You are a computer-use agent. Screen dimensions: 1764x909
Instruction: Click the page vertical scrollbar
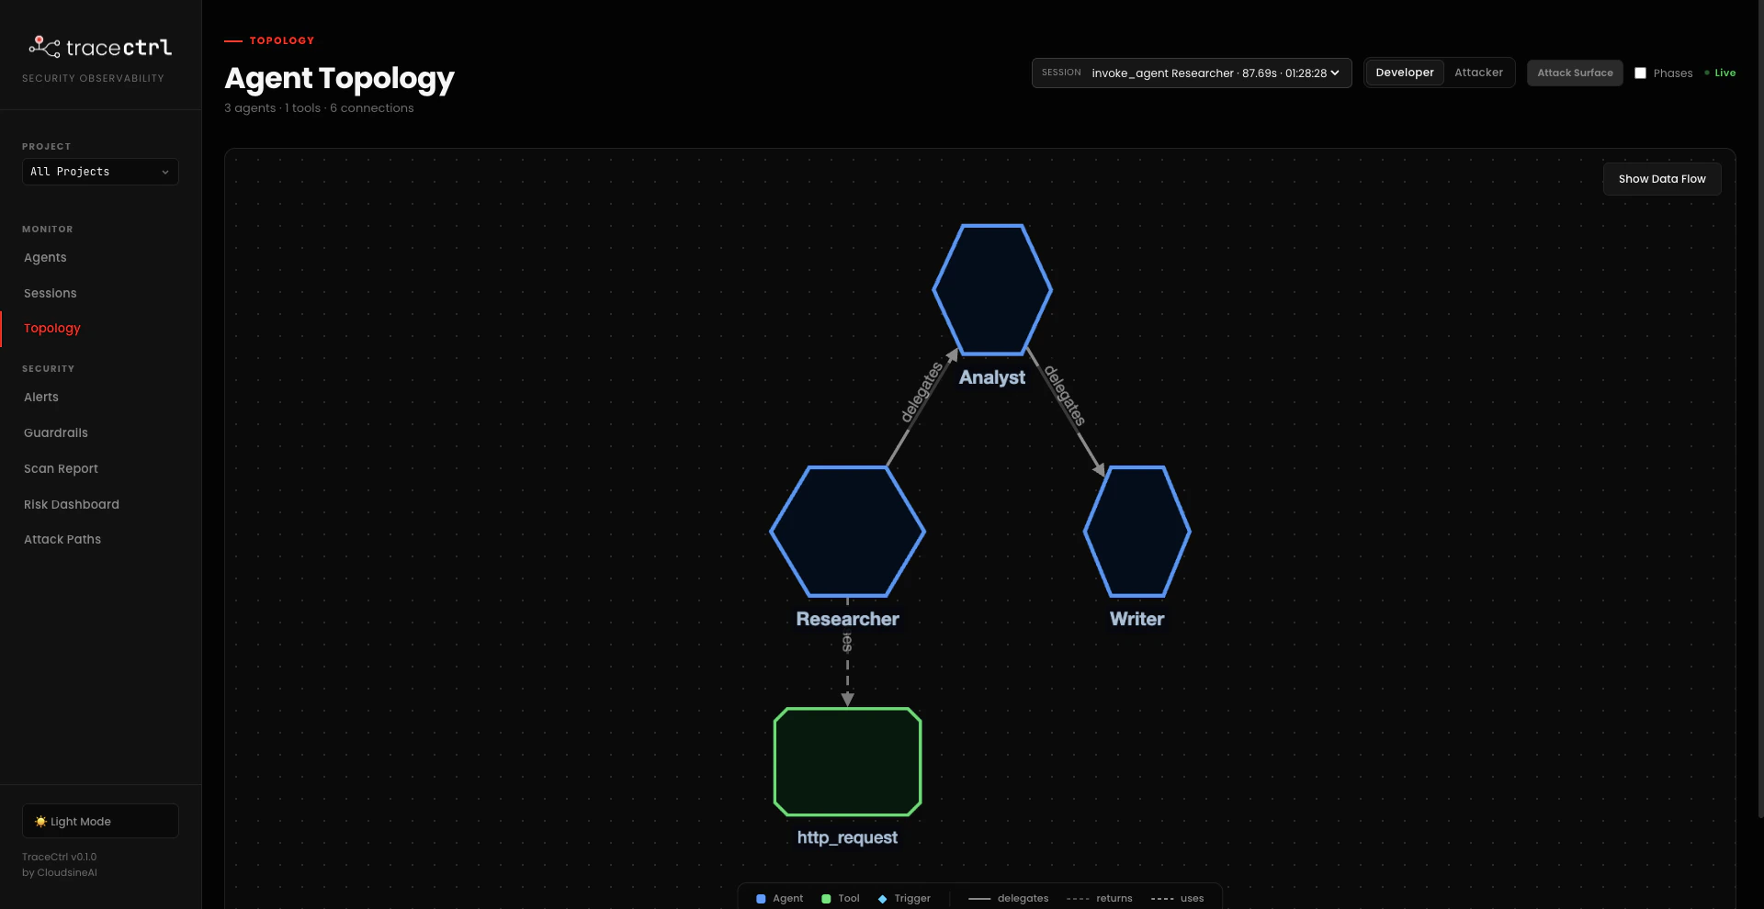click(x=1760, y=409)
